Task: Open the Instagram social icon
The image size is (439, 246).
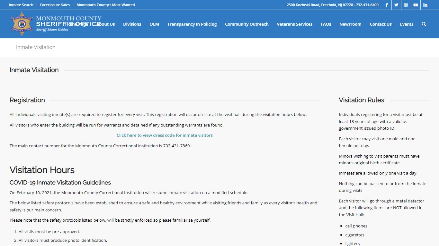Action: [x=406, y=5]
